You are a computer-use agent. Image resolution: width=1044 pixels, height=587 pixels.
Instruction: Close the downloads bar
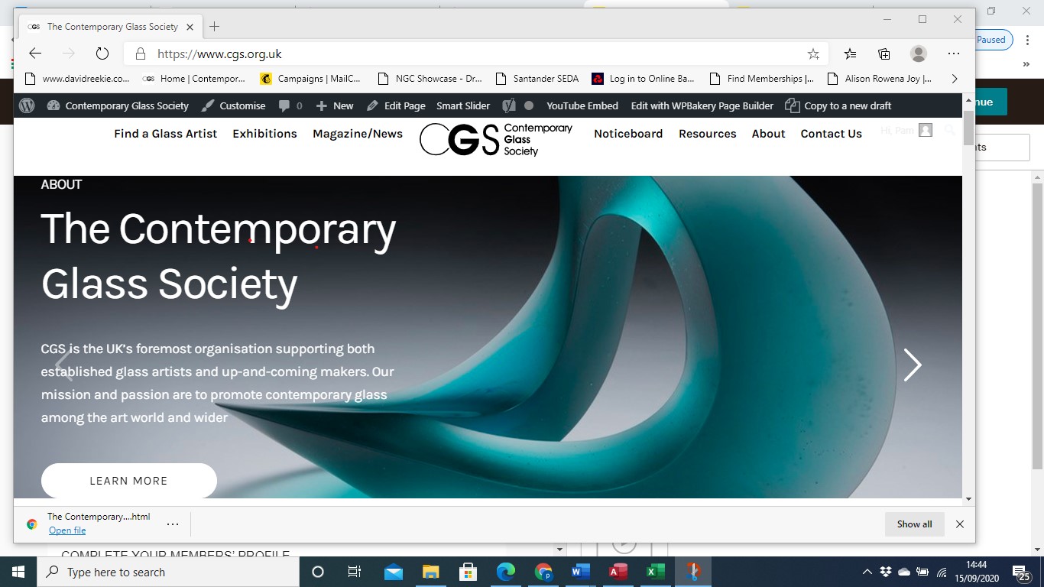[960, 524]
